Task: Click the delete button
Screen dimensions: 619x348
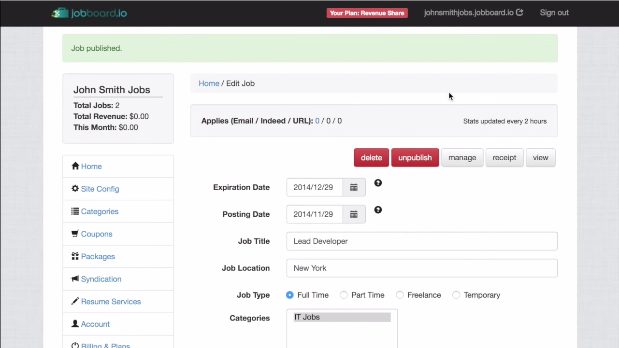Action: click(372, 158)
